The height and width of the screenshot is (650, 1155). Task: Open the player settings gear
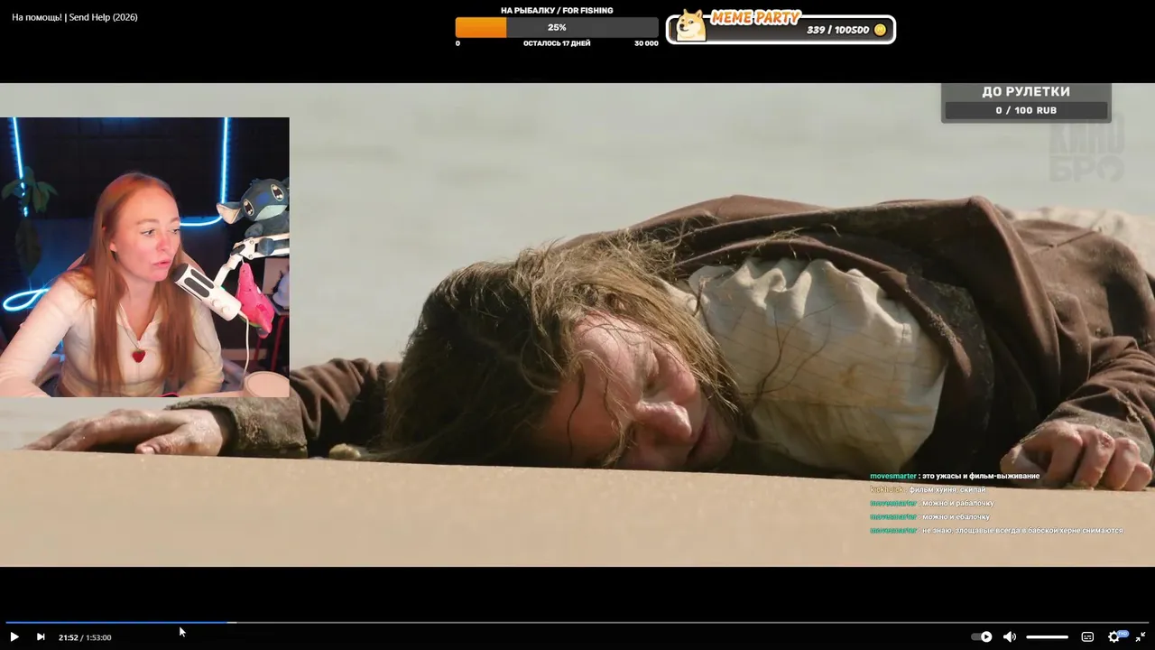1114,636
